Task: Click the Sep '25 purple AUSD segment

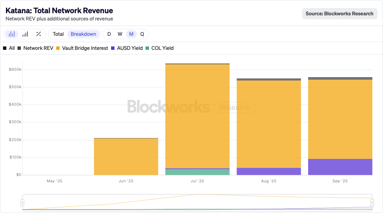Action: (x=340, y=167)
